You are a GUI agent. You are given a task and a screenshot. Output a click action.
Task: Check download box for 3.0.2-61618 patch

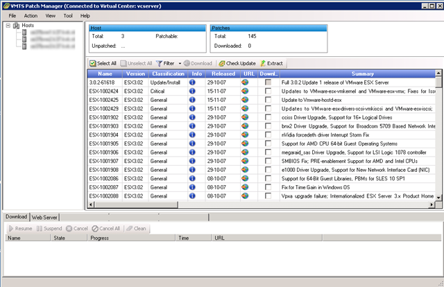(268, 82)
